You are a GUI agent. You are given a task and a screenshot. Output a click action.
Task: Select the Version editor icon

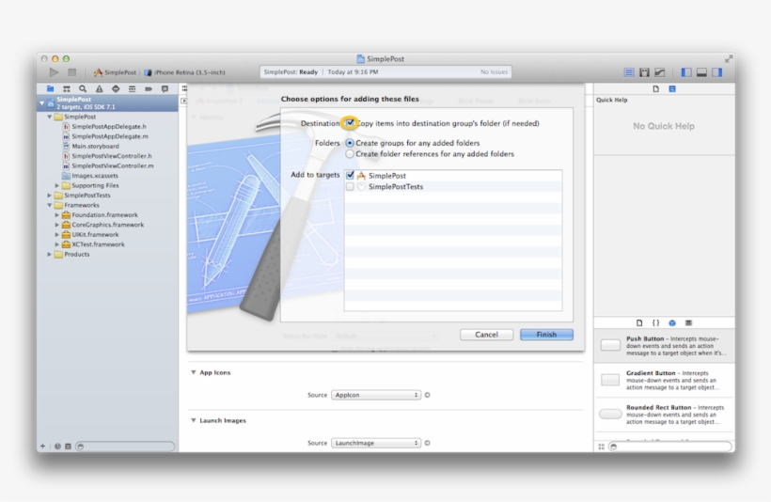click(x=659, y=72)
